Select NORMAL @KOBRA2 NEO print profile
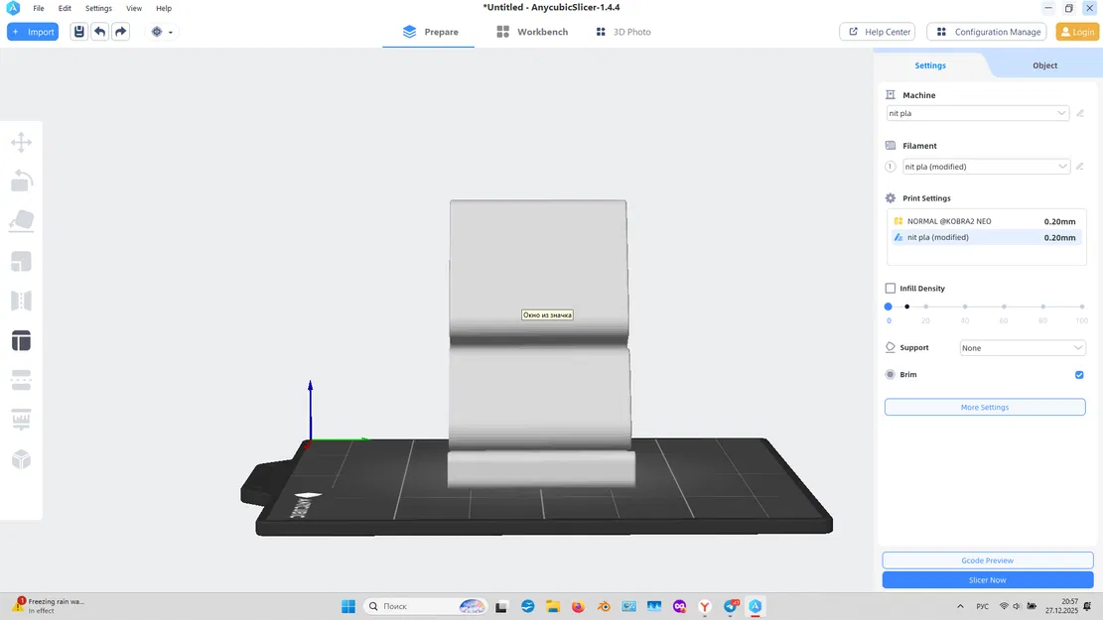Screen dimensions: 1103x620 coord(987,221)
